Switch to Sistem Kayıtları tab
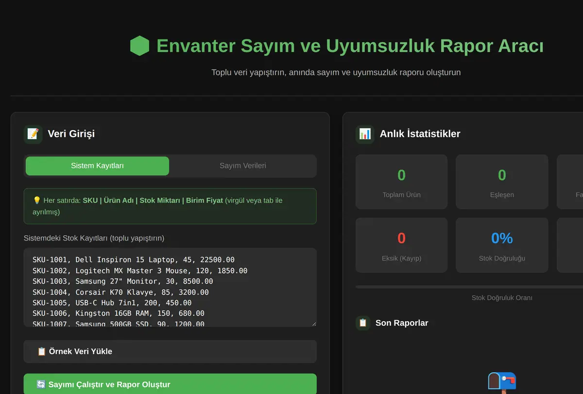This screenshot has width=583, height=394. pos(97,166)
